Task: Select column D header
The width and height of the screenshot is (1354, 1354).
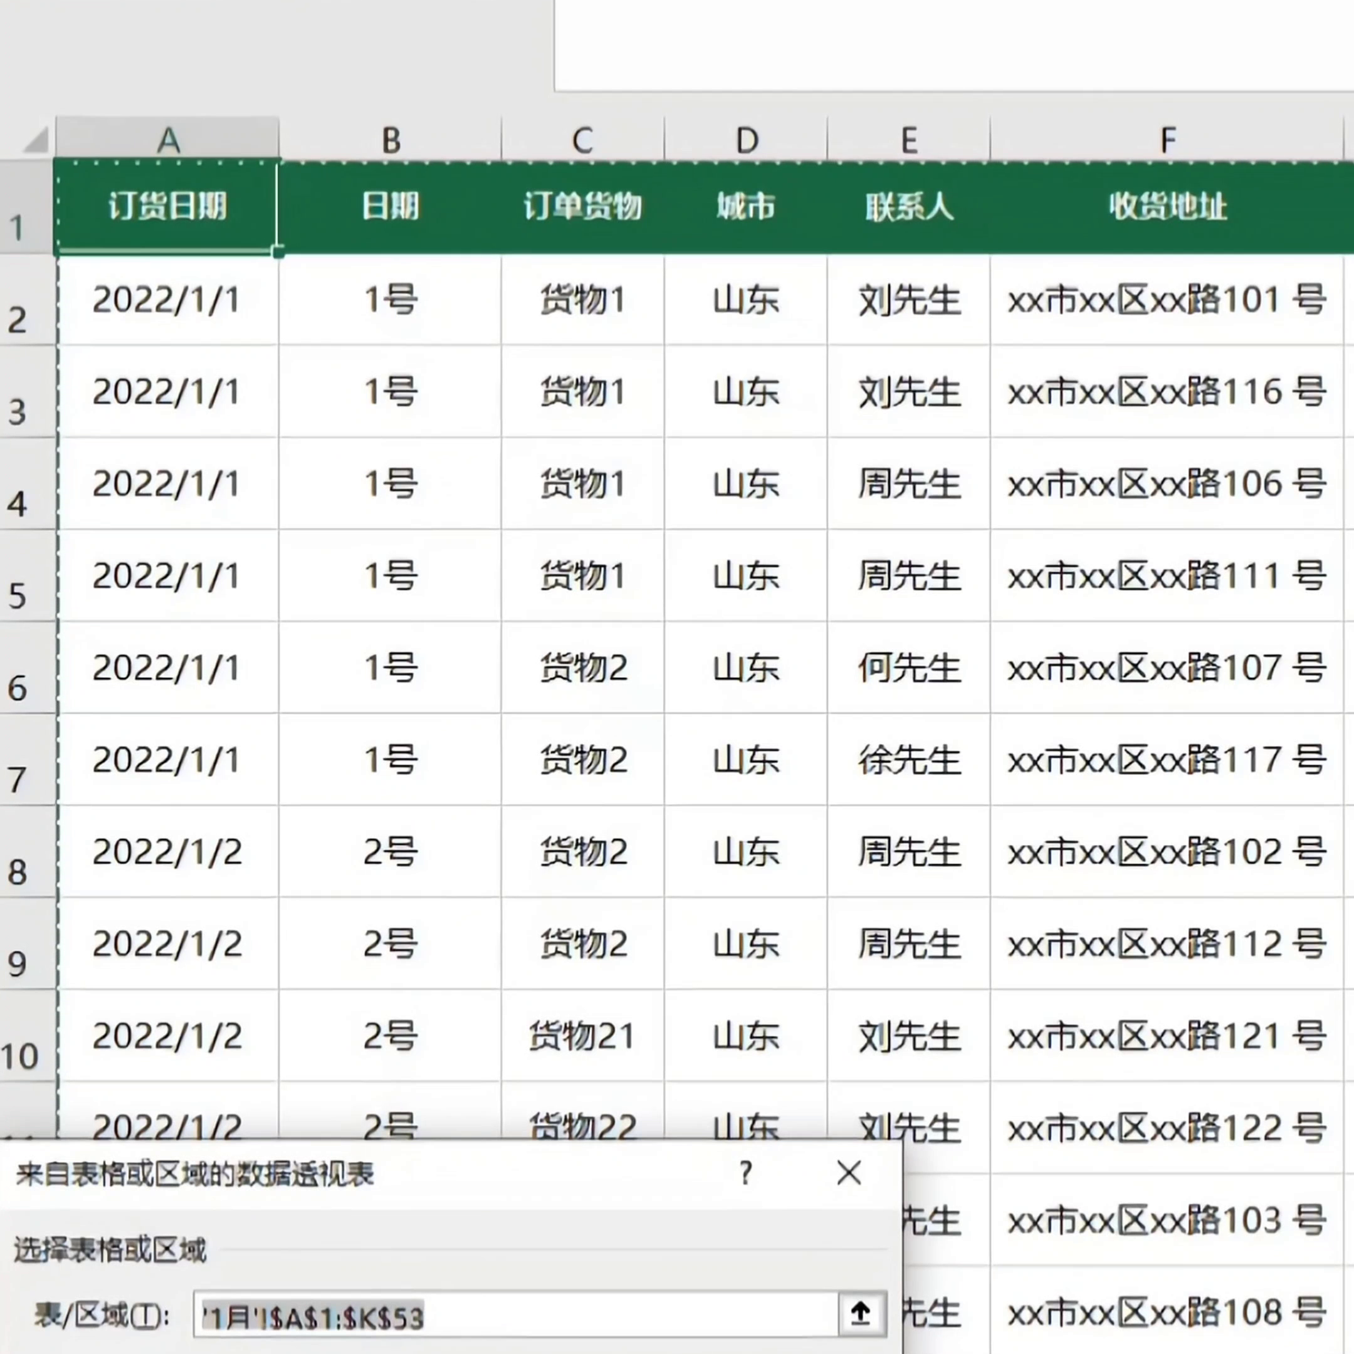Action: tap(746, 139)
